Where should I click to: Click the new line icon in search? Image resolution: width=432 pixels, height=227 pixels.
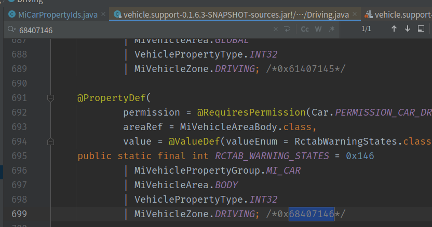coord(287,29)
